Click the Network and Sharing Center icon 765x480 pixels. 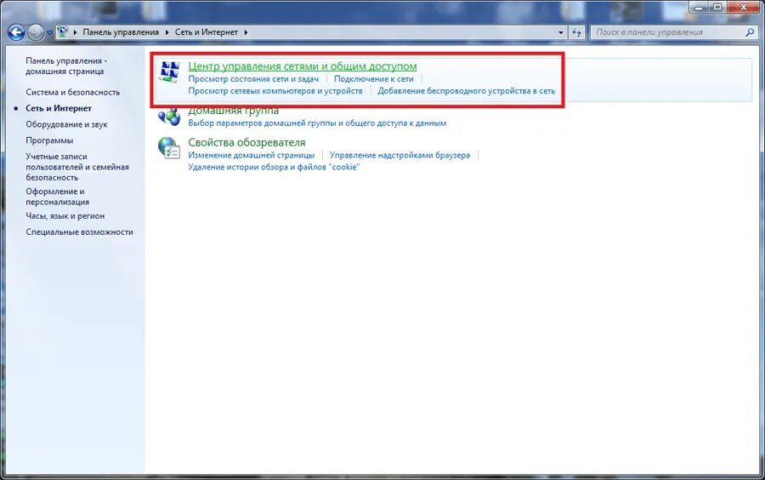[x=170, y=71]
